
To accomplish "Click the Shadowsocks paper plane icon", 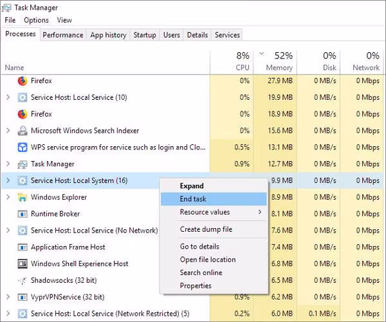I will click(x=23, y=281).
